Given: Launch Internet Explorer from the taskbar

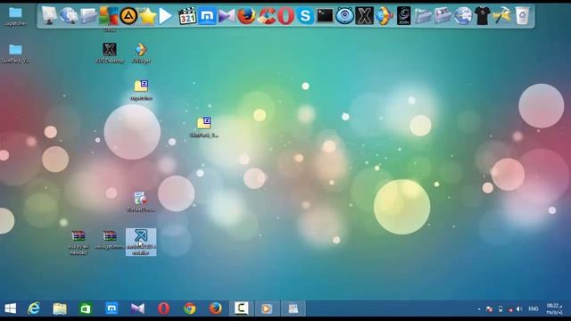Looking at the screenshot, I should (x=34, y=309).
